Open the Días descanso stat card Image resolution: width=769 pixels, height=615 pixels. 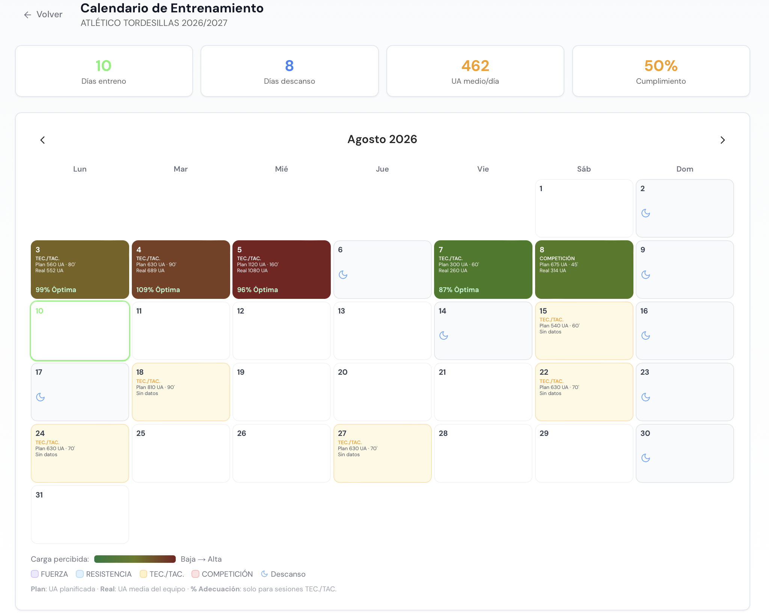click(290, 71)
